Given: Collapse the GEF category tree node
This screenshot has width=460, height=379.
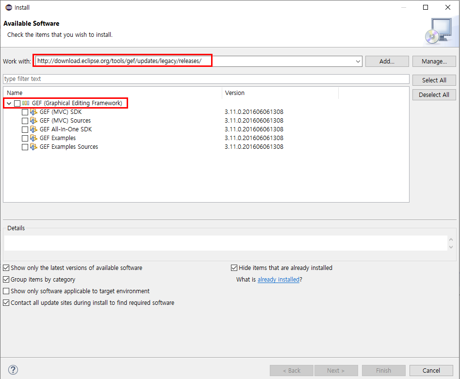Looking at the screenshot, I should click(x=9, y=103).
